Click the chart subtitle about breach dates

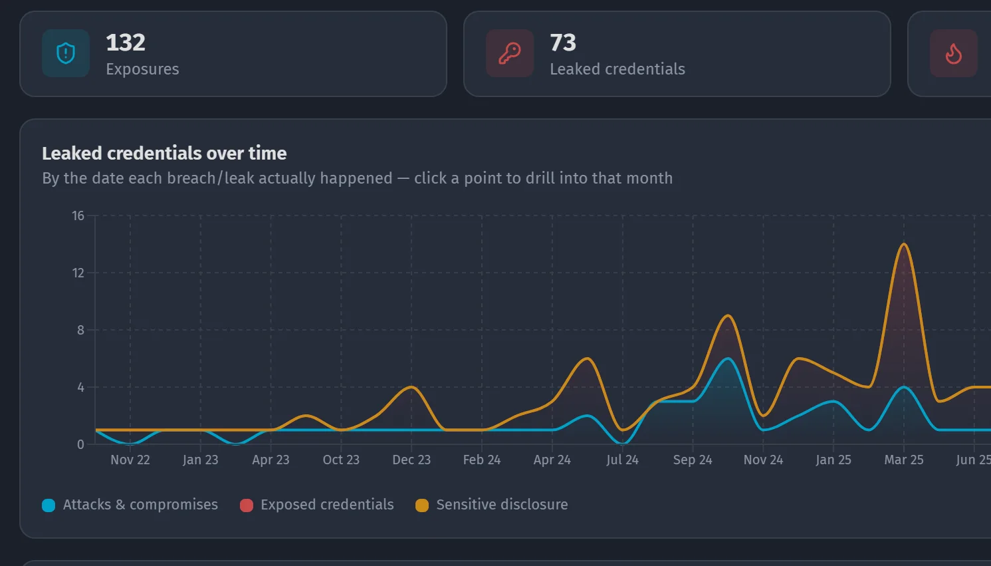[x=358, y=178]
